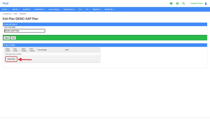This screenshot has height=128, width=210.
Task: Open the globe icon in header
Action: pos(177,3)
